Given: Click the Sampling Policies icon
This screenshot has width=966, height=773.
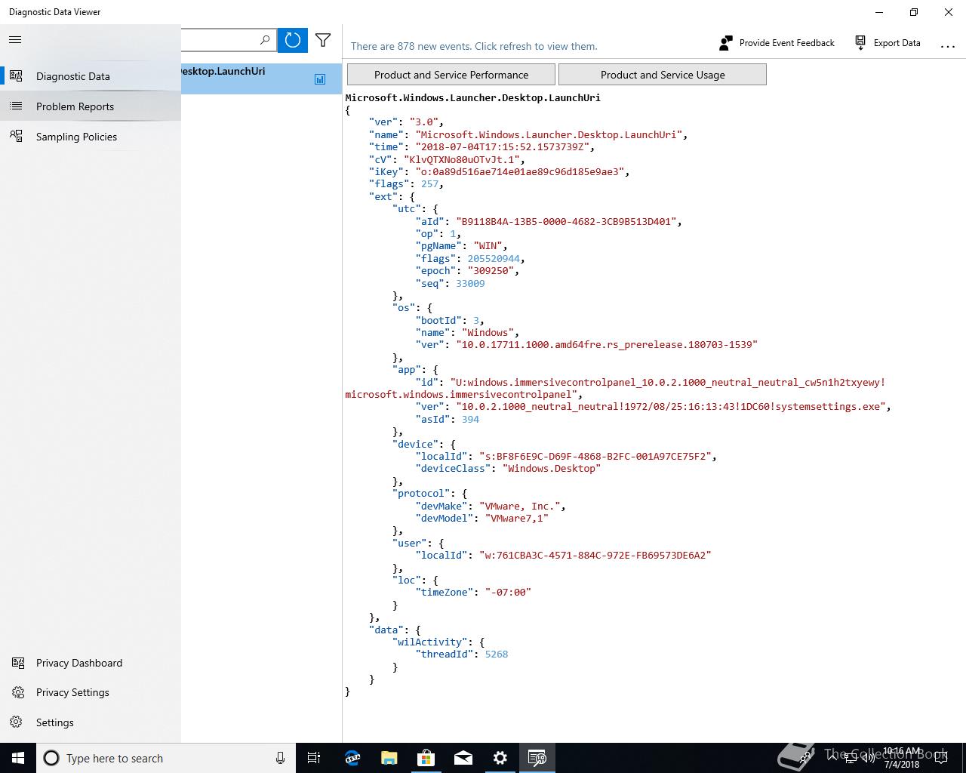Looking at the screenshot, I should 16,137.
